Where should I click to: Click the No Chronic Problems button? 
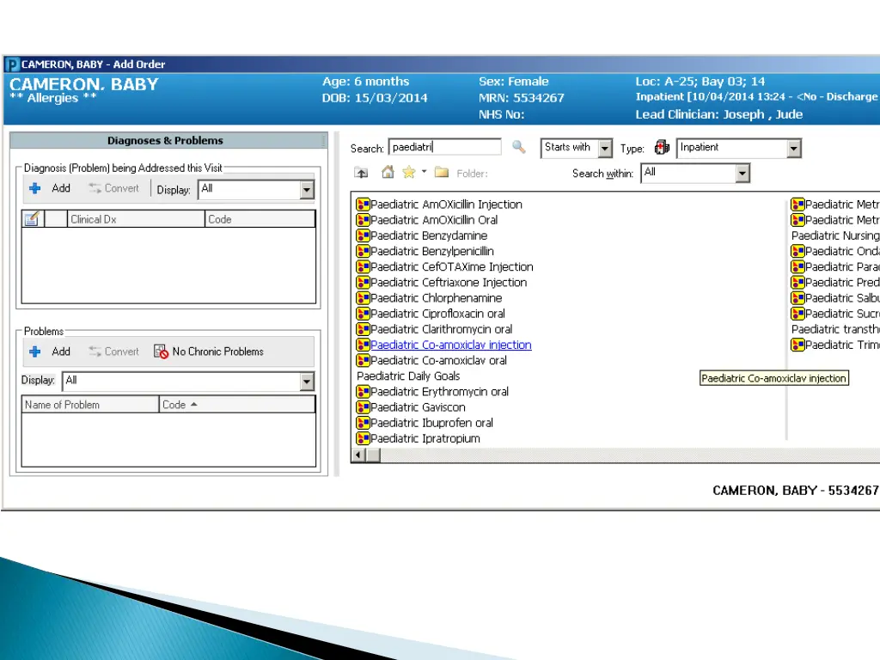[209, 351]
